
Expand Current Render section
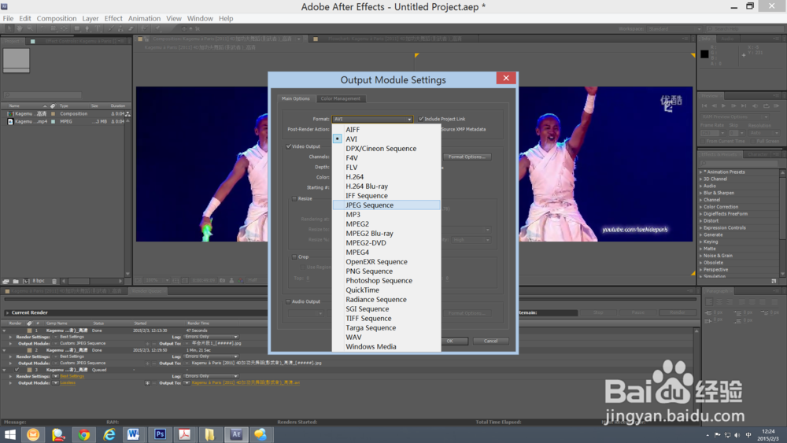coord(7,312)
